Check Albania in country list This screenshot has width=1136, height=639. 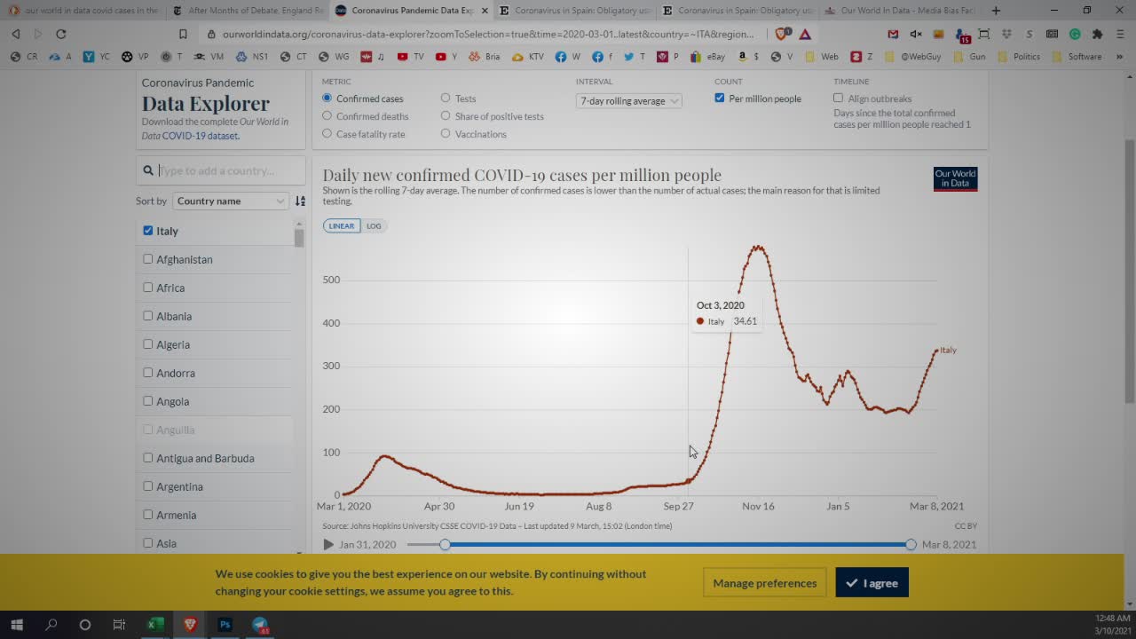point(148,316)
